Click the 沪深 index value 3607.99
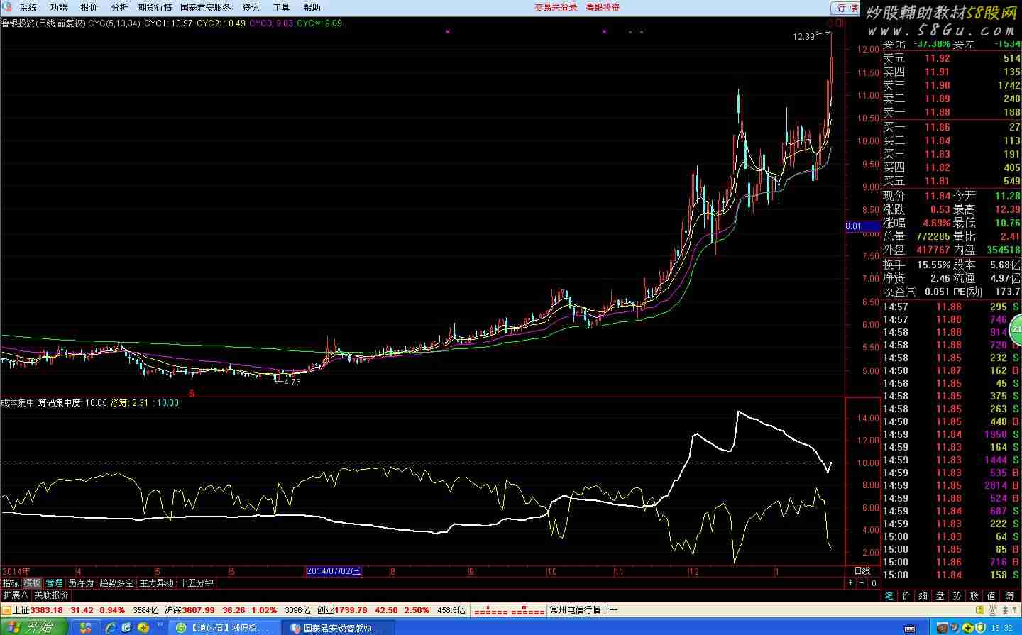The height and width of the screenshot is (635, 1022). tap(199, 610)
